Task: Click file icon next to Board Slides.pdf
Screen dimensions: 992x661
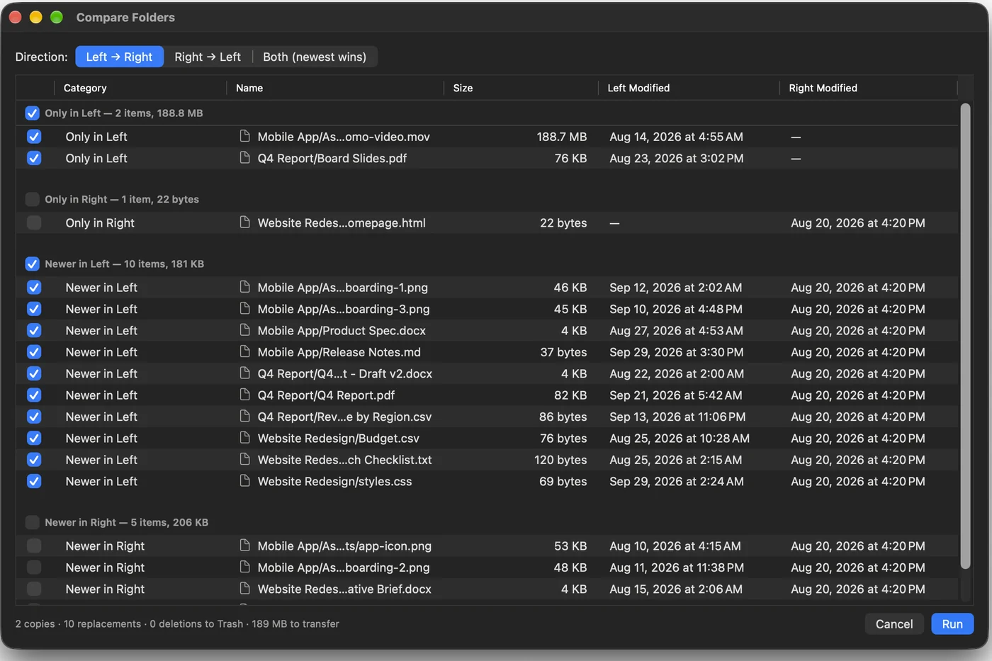Action: pyautogui.click(x=245, y=157)
